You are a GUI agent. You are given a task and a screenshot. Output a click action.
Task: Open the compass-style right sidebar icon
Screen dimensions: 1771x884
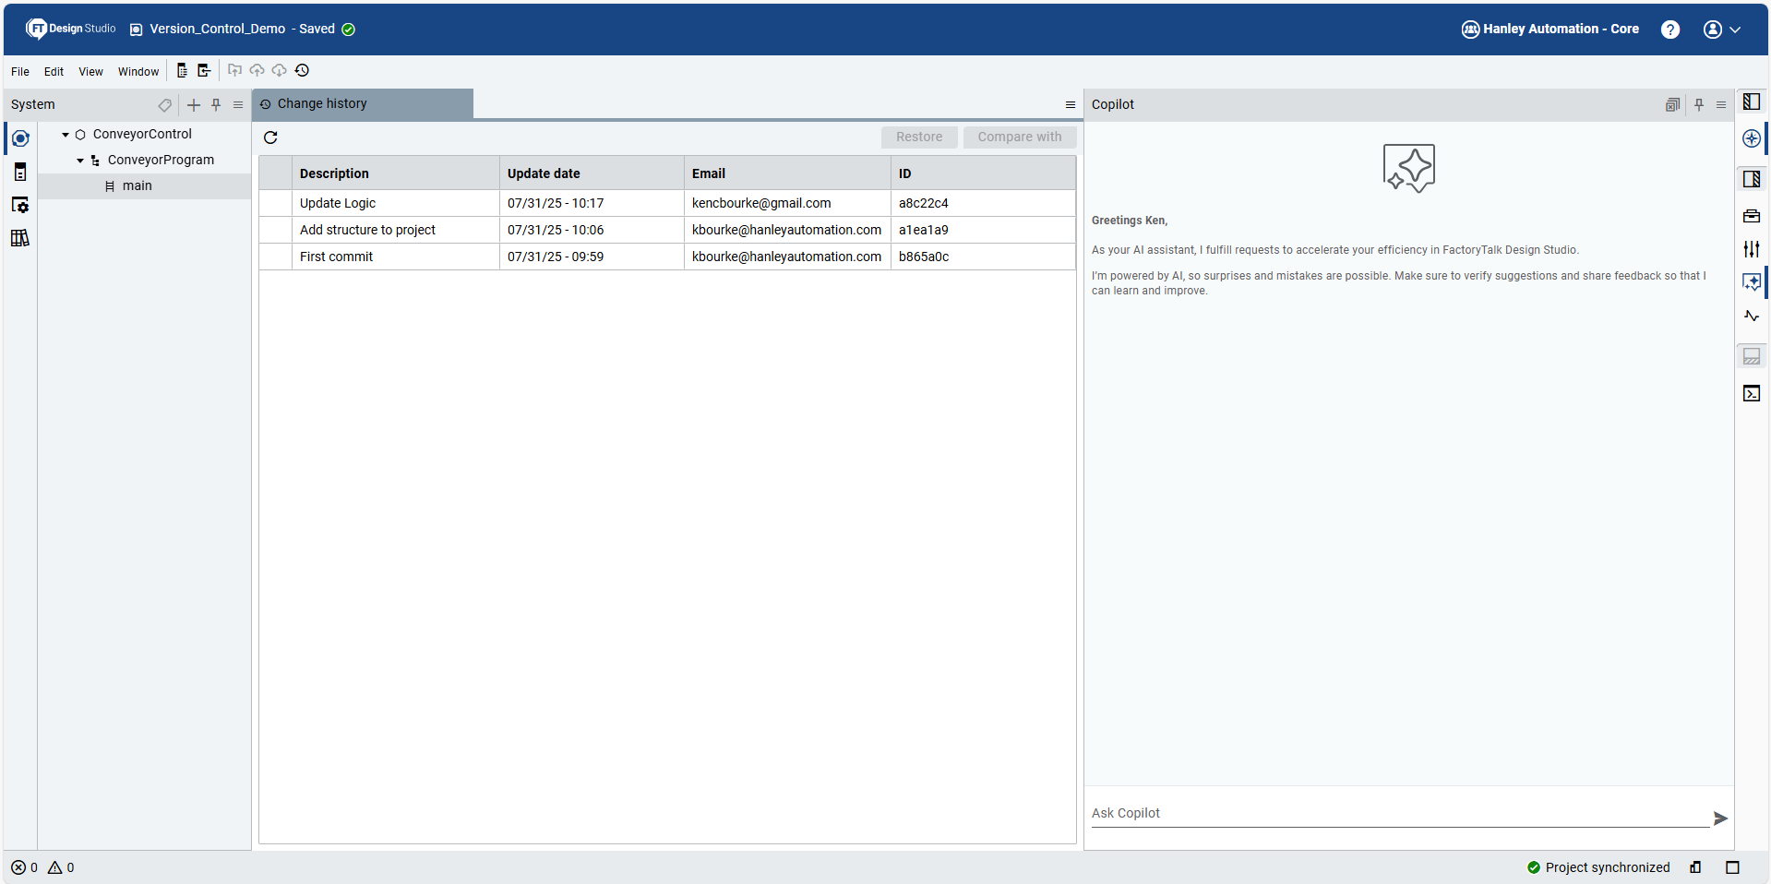[x=1752, y=138]
